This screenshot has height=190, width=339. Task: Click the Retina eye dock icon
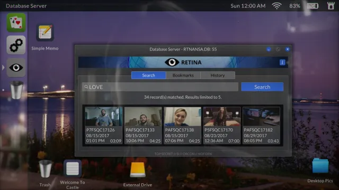point(16,68)
